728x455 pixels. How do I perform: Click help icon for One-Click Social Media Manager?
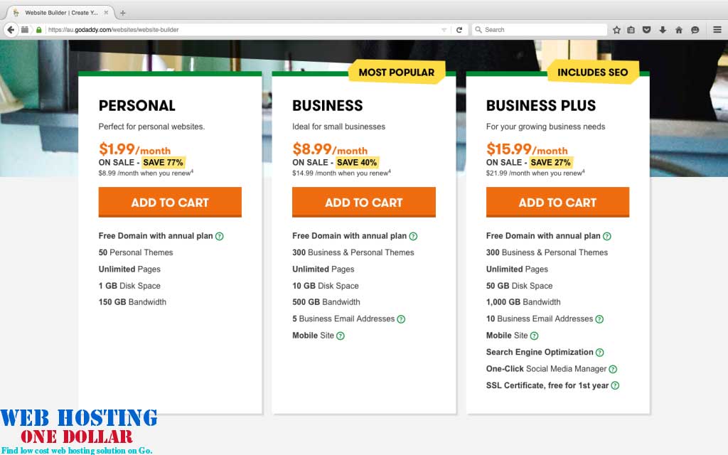pyautogui.click(x=613, y=369)
